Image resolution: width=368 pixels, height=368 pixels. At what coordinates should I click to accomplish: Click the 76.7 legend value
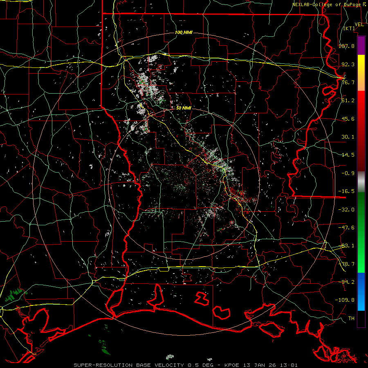point(348,82)
